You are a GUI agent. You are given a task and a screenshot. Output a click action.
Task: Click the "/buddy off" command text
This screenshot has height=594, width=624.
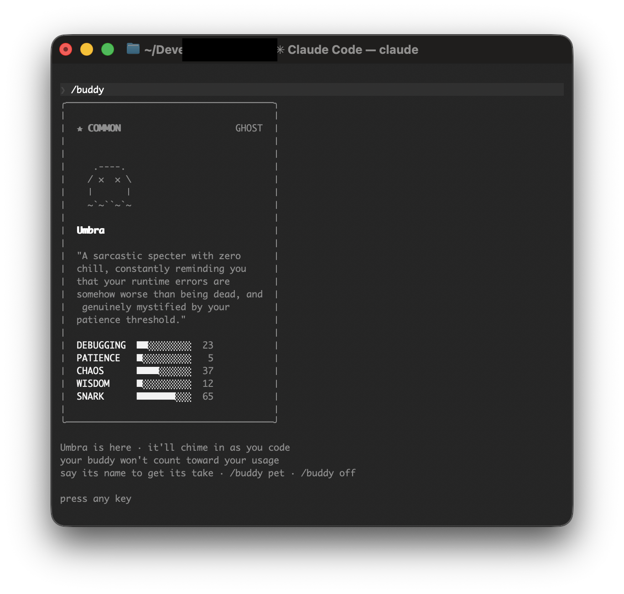click(x=328, y=473)
